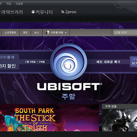Select the 소프트웨어 store tab
137x137 pixels.
[x=10, y=33]
